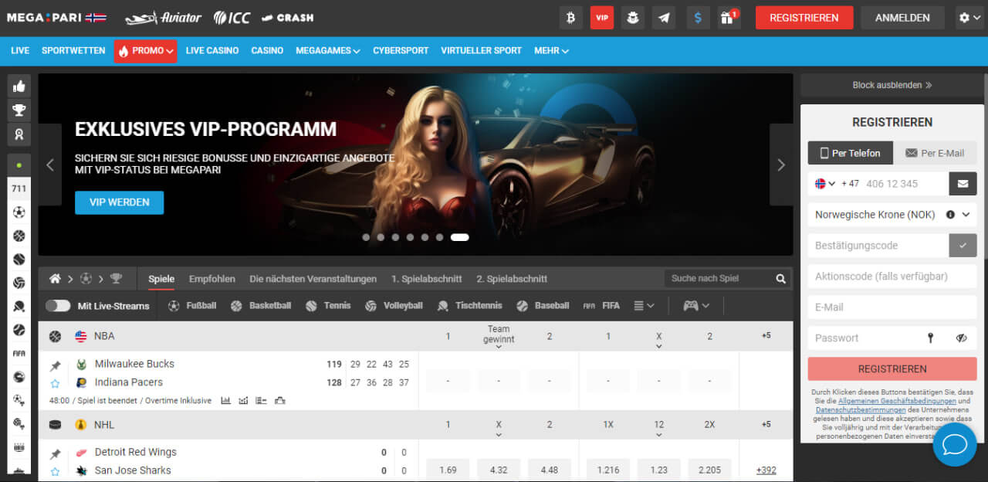The image size is (988, 482).
Task: Select the FIFA icon in left sidebar
Action: click(19, 353)
